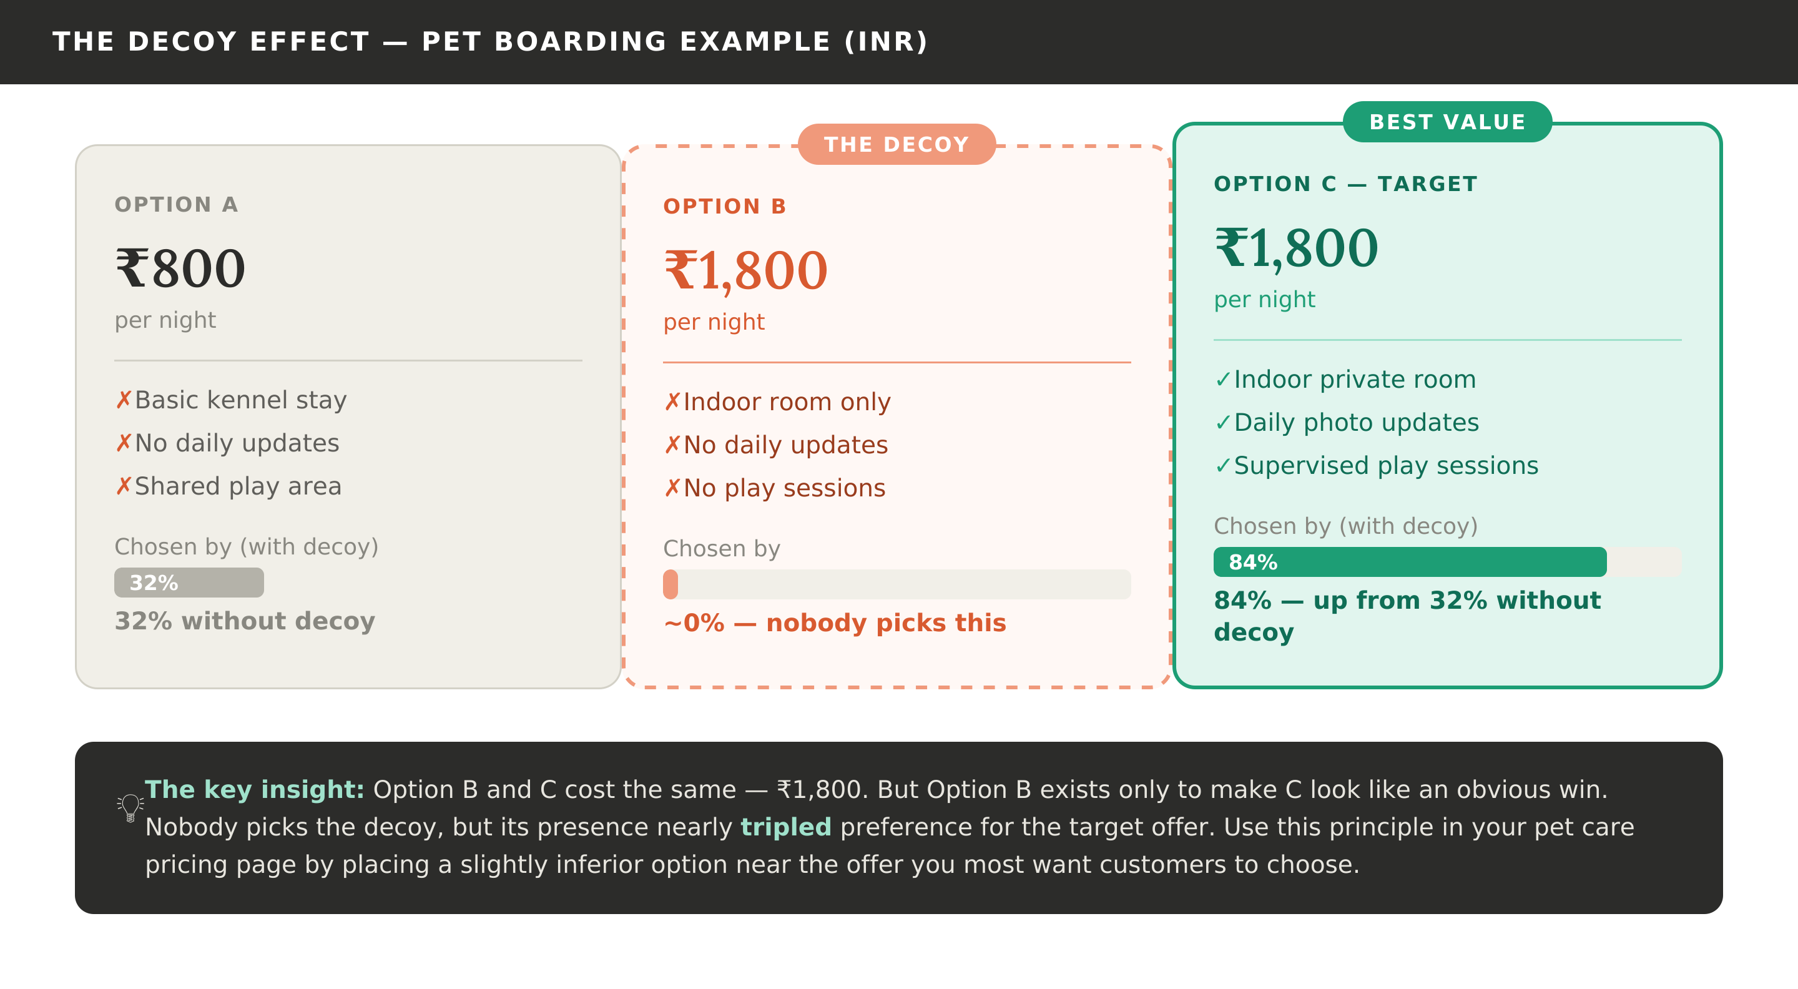Click the X mark beside Shared play area
Viewport: 1798px width, 989px height.
(x=124, y=486)
